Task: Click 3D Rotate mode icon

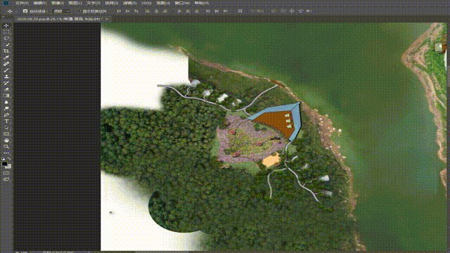Action: click(x=274, y=11)
